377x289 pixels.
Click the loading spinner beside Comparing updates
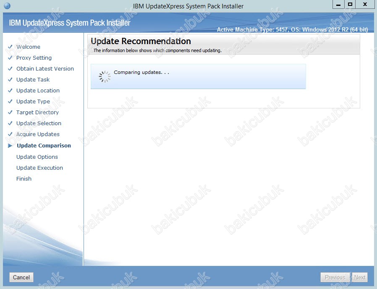click(x=105, y=76)
